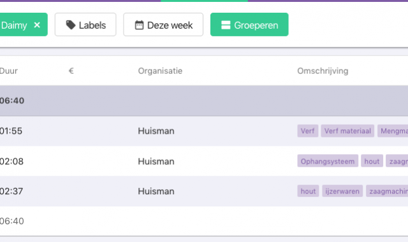Open the Deze week date filter
This screenshot has width=408, height=242.
pos(163,25)
